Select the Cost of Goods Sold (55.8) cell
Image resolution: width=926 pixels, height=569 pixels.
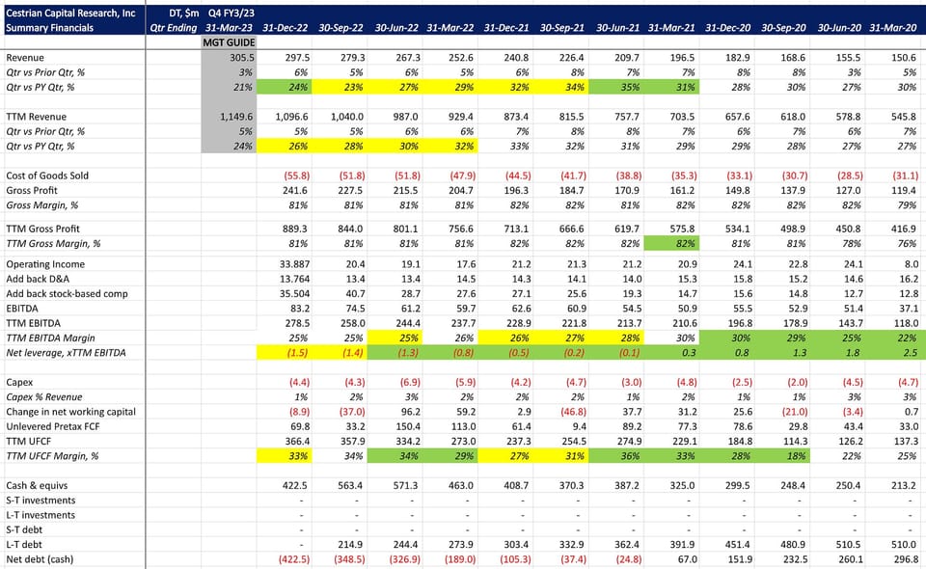[x=284, y=176]
